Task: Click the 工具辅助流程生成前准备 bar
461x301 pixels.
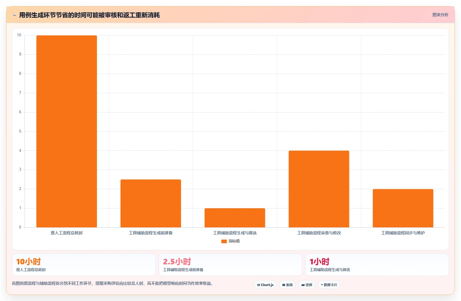Action: point(151,204)
